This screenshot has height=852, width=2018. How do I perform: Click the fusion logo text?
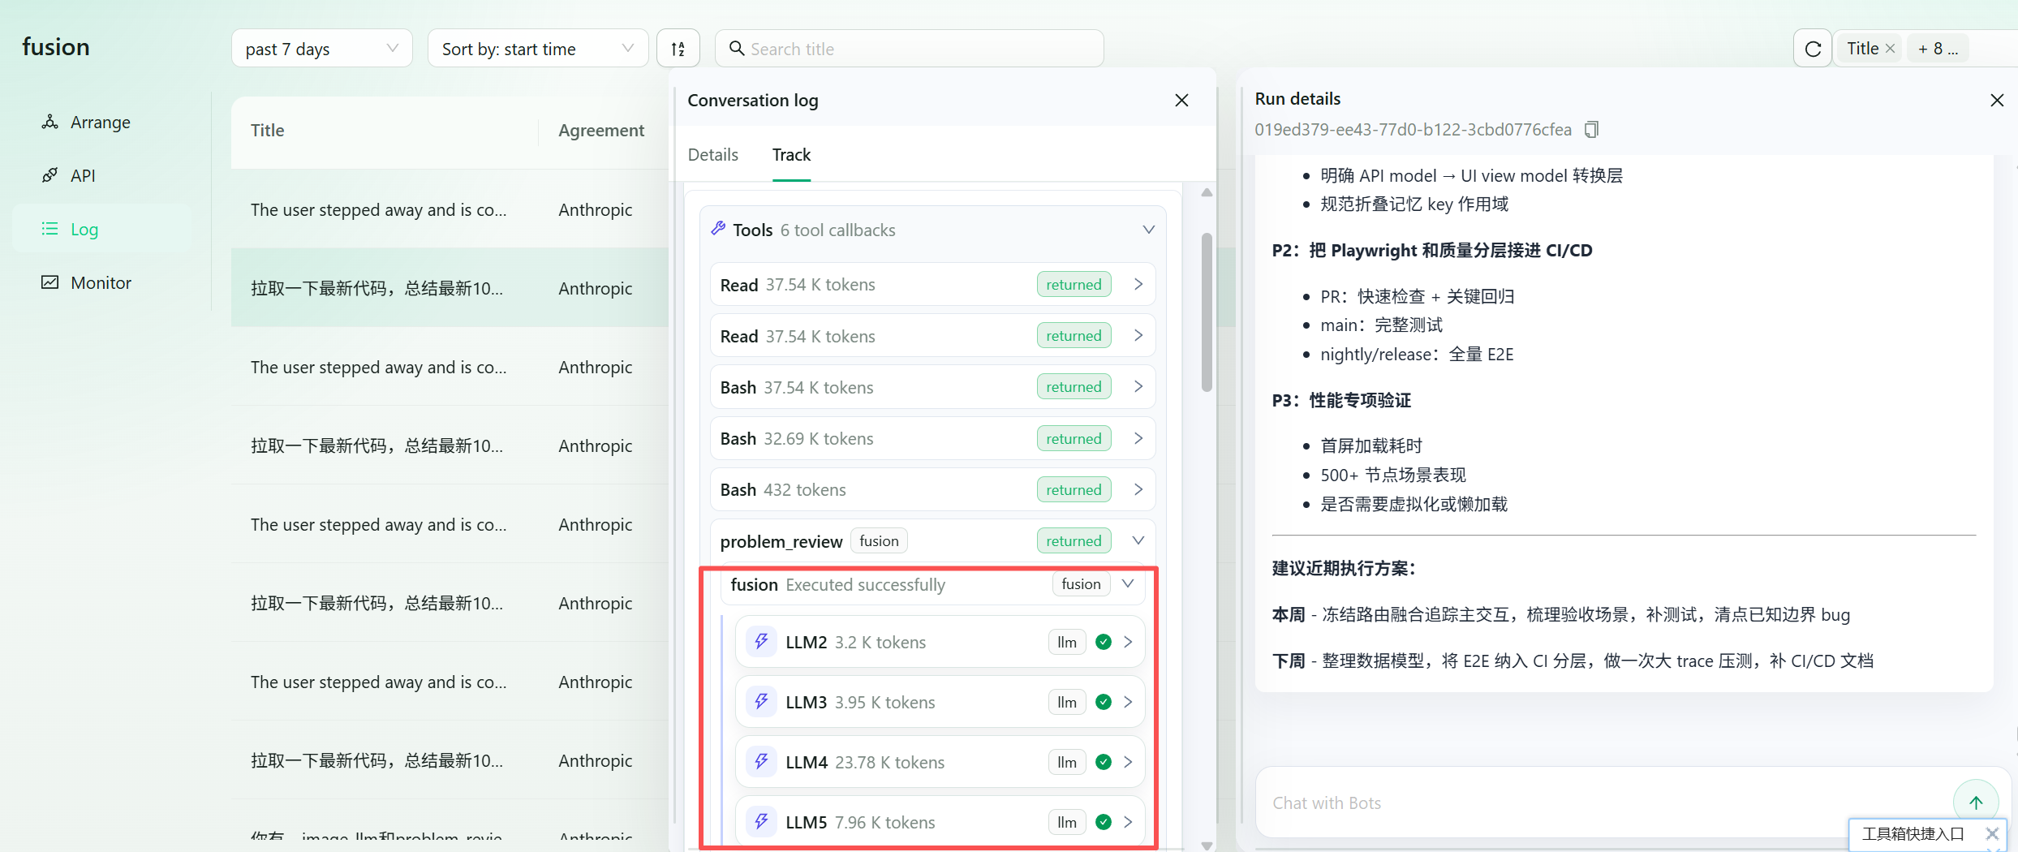tap(56, 47)
